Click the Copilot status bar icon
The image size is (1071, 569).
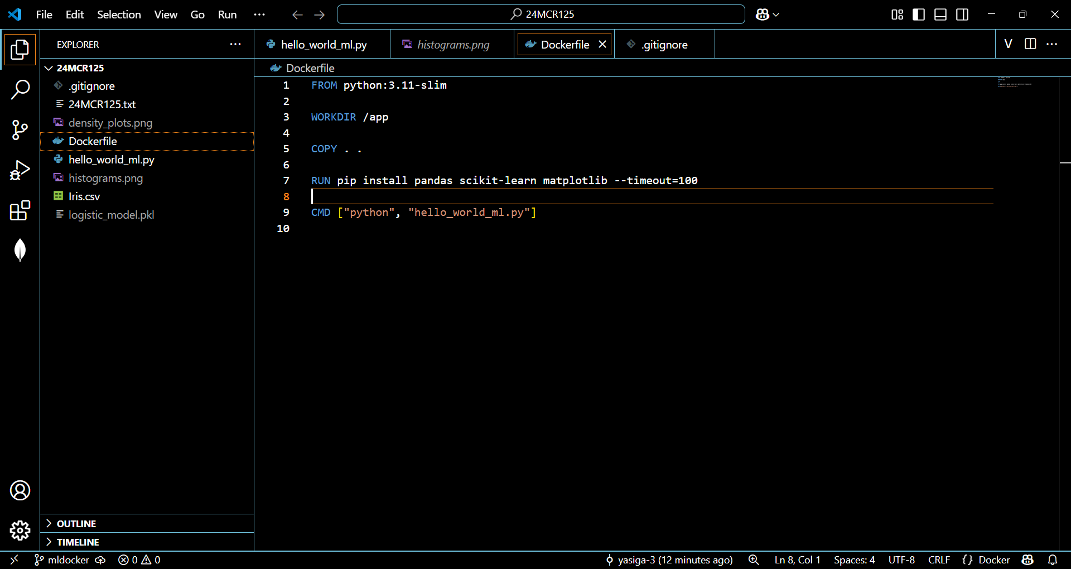(x=1027, y=560)
